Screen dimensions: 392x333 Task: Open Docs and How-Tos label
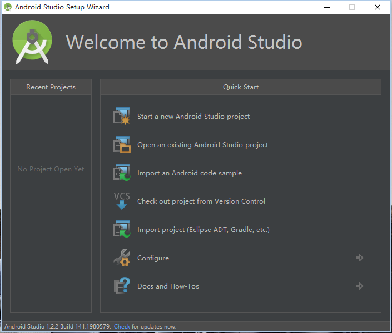click(x=168, y=286)
